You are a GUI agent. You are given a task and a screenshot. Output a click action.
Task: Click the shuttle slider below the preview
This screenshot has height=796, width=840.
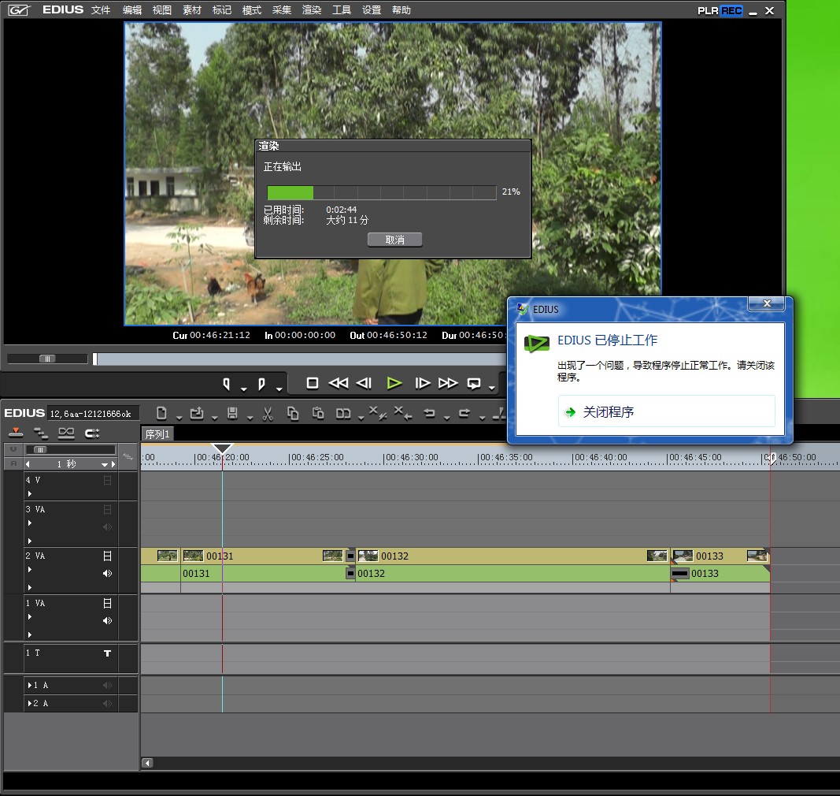click(47, 359)
